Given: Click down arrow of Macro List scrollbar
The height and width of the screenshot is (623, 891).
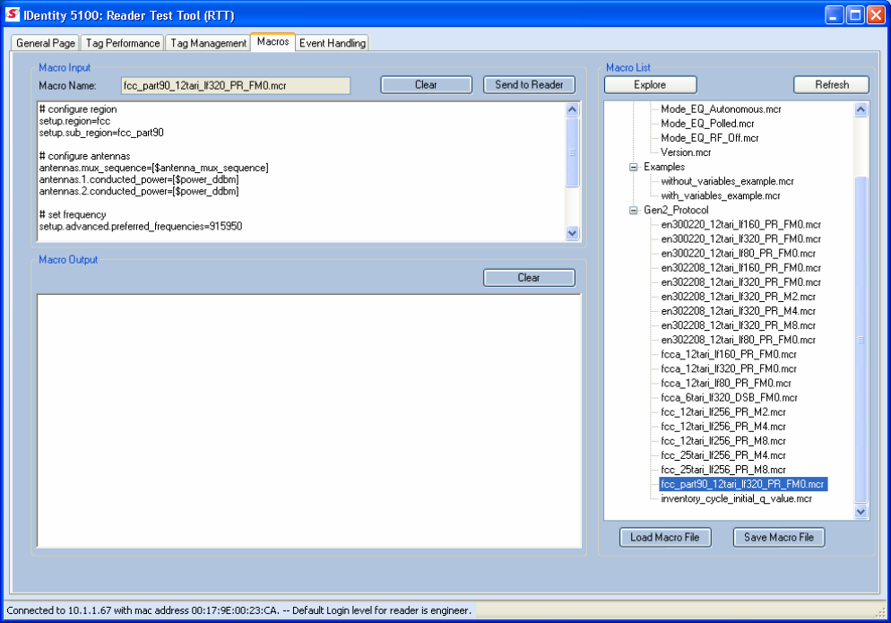Looking at the screenshot, I should [861, 512].
